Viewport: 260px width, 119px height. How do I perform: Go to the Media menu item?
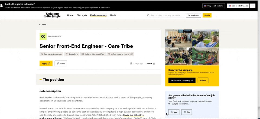point(113,15)
